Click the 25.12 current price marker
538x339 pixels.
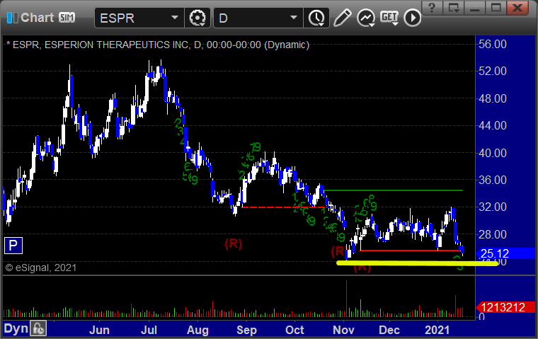tap(505, 253)
